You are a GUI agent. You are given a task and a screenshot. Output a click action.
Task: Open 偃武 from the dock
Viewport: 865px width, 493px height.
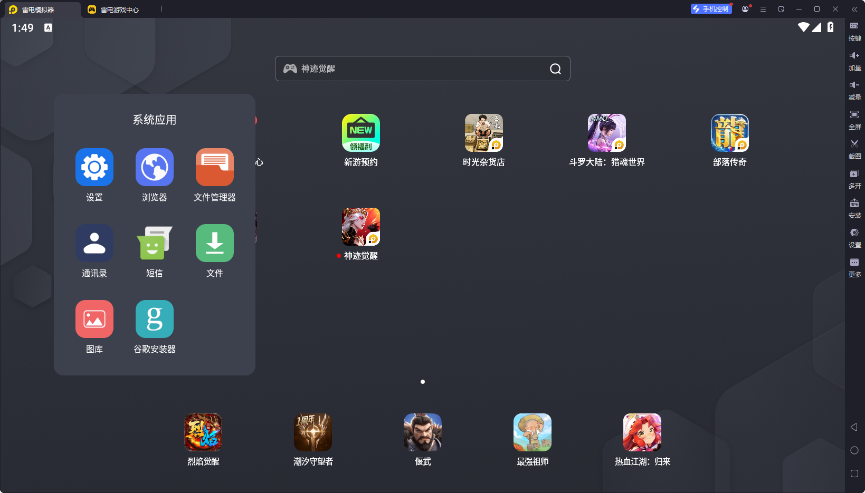pyautogui.click(x=423, y=432)
